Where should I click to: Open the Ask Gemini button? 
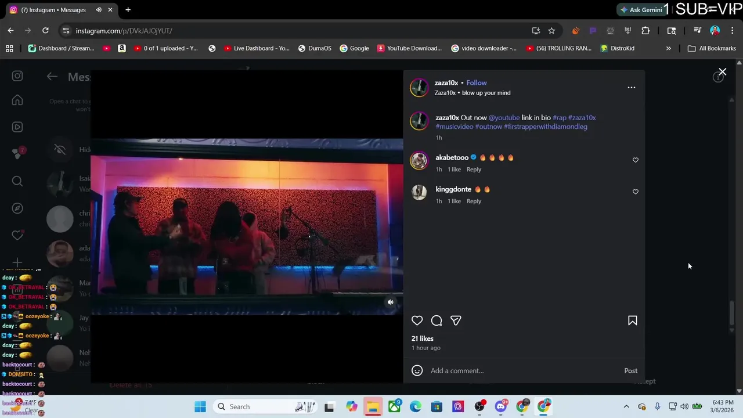tap(641, 10)
